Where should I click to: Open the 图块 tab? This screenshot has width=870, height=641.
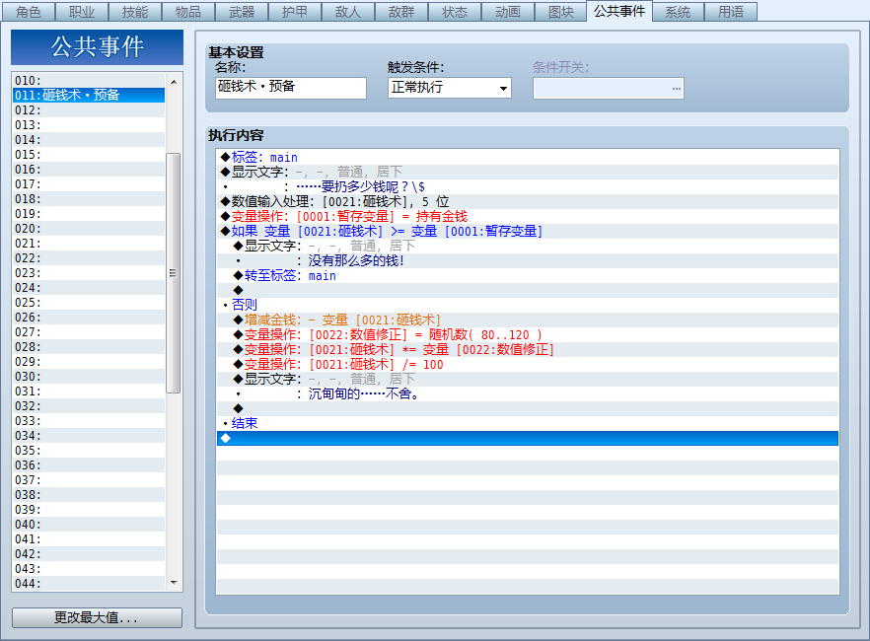pyautogui.click(x=561, y=12)
